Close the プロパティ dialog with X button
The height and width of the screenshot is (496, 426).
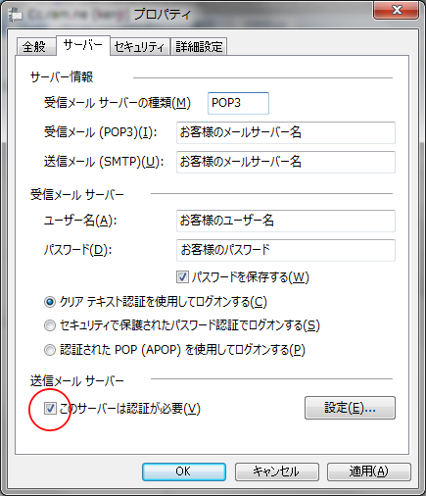[x=397, y=10]
